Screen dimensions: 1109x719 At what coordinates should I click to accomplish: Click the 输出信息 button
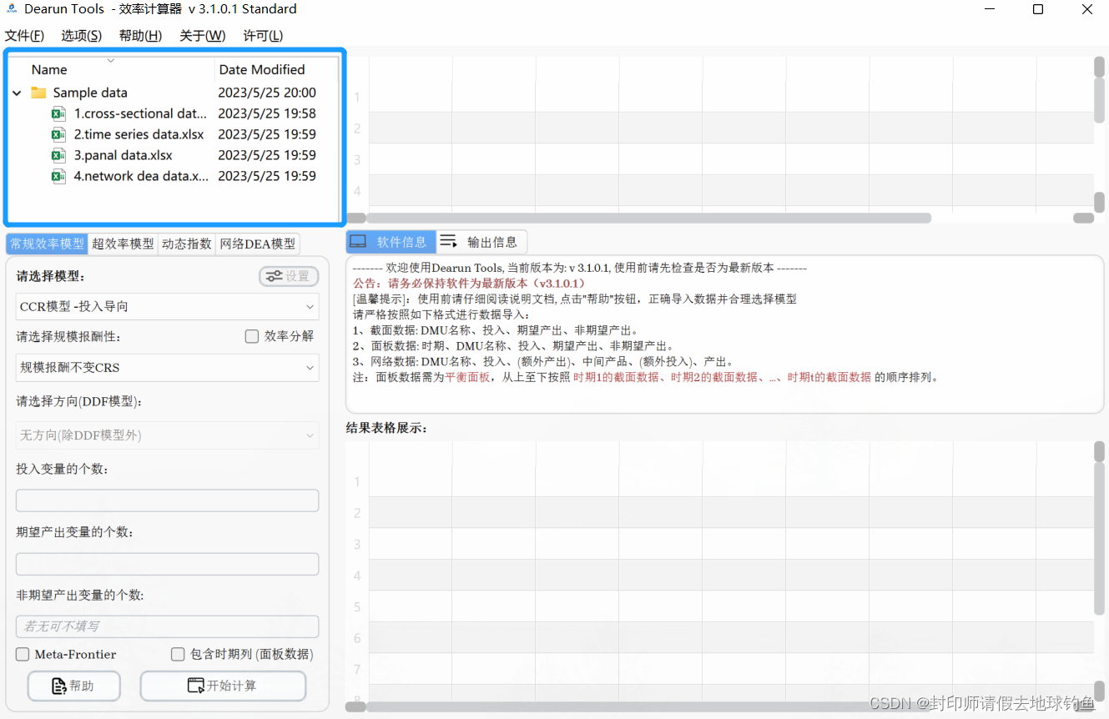[x=491, y=242]
